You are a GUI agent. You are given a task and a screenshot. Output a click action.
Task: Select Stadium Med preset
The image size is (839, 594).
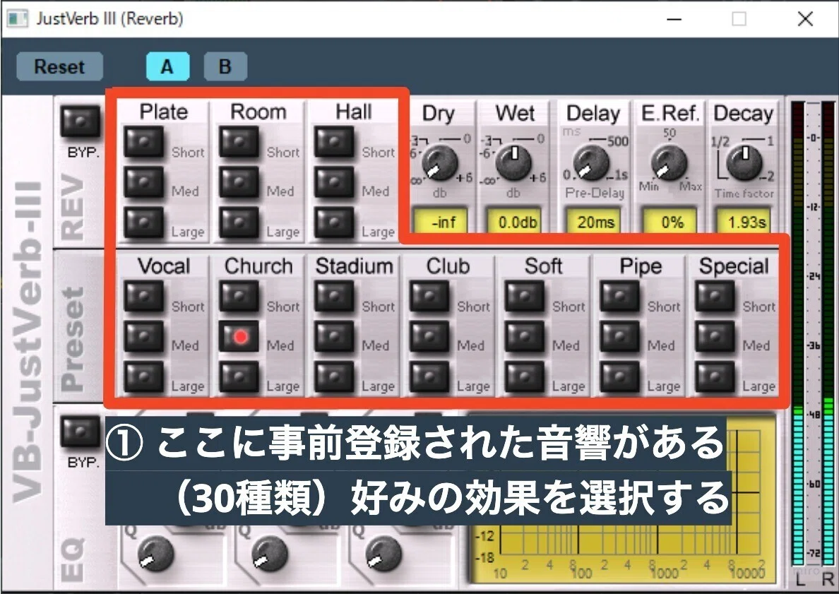click(x=334, y=336)
